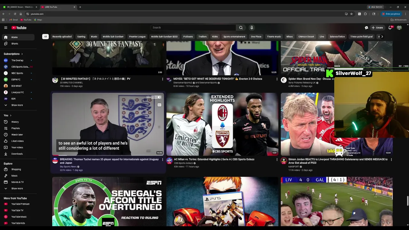Show more under Movies & TV
This screenshot has height=230, width=409.
19,188
